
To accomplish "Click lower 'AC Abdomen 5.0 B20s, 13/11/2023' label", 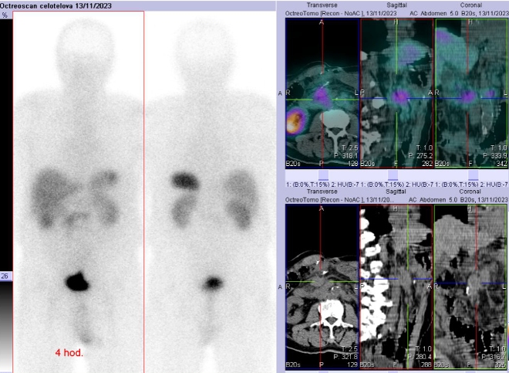I will (460, 200).
